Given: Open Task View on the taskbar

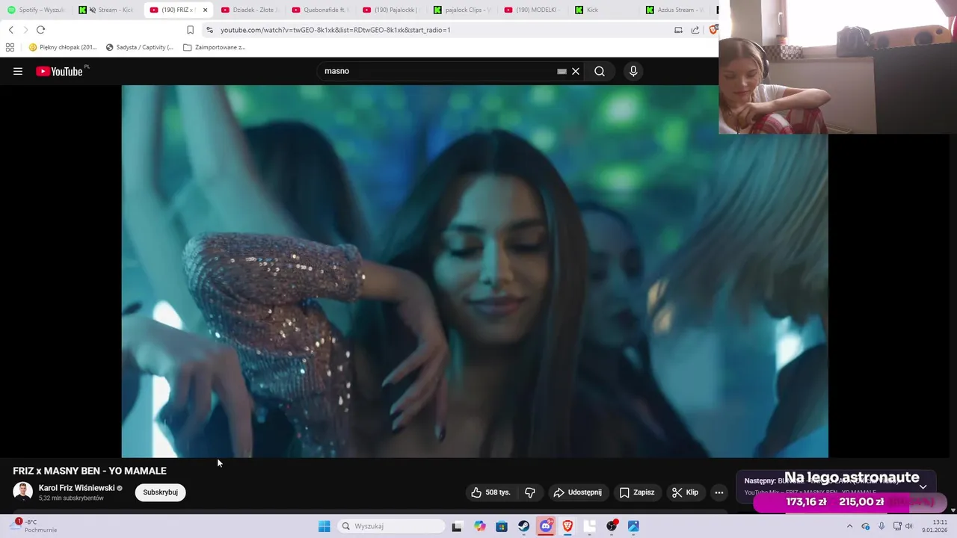Looking at the screenshot, I should tap(457, 526).
